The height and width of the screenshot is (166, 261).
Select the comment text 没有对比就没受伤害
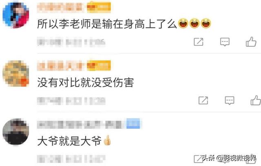coord(85,82)
